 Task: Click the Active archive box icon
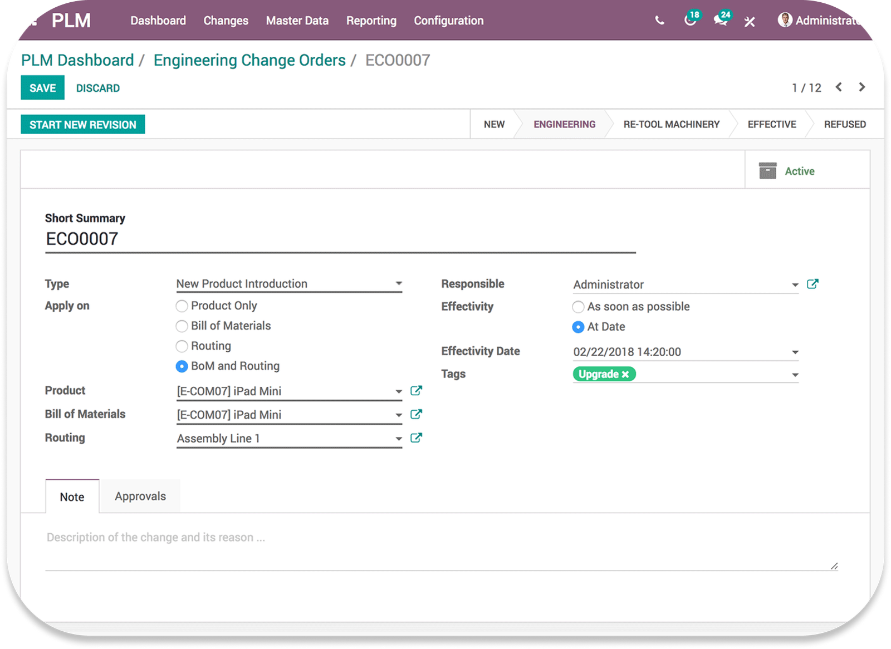pos(767,171)
